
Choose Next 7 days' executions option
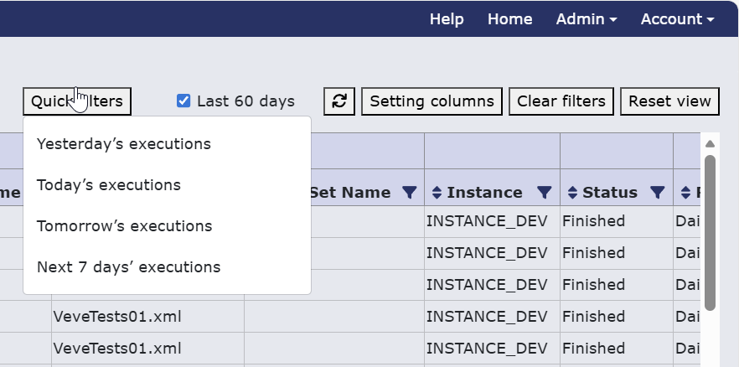pyautogui.click(x=129, y=266)
